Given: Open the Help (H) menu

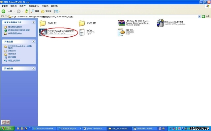Looking at the screenshot, I should (x=54, y=6).
